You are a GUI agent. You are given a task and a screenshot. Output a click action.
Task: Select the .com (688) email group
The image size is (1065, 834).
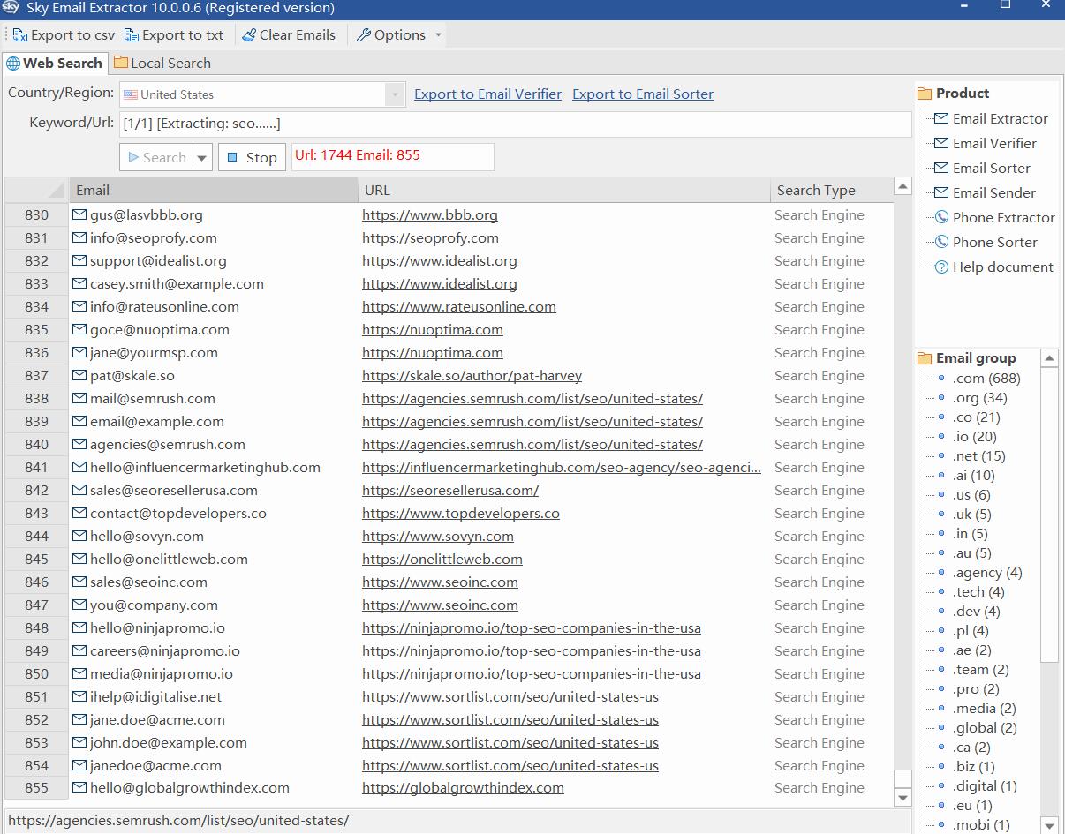pyautogui.click(x=986, y=378)
